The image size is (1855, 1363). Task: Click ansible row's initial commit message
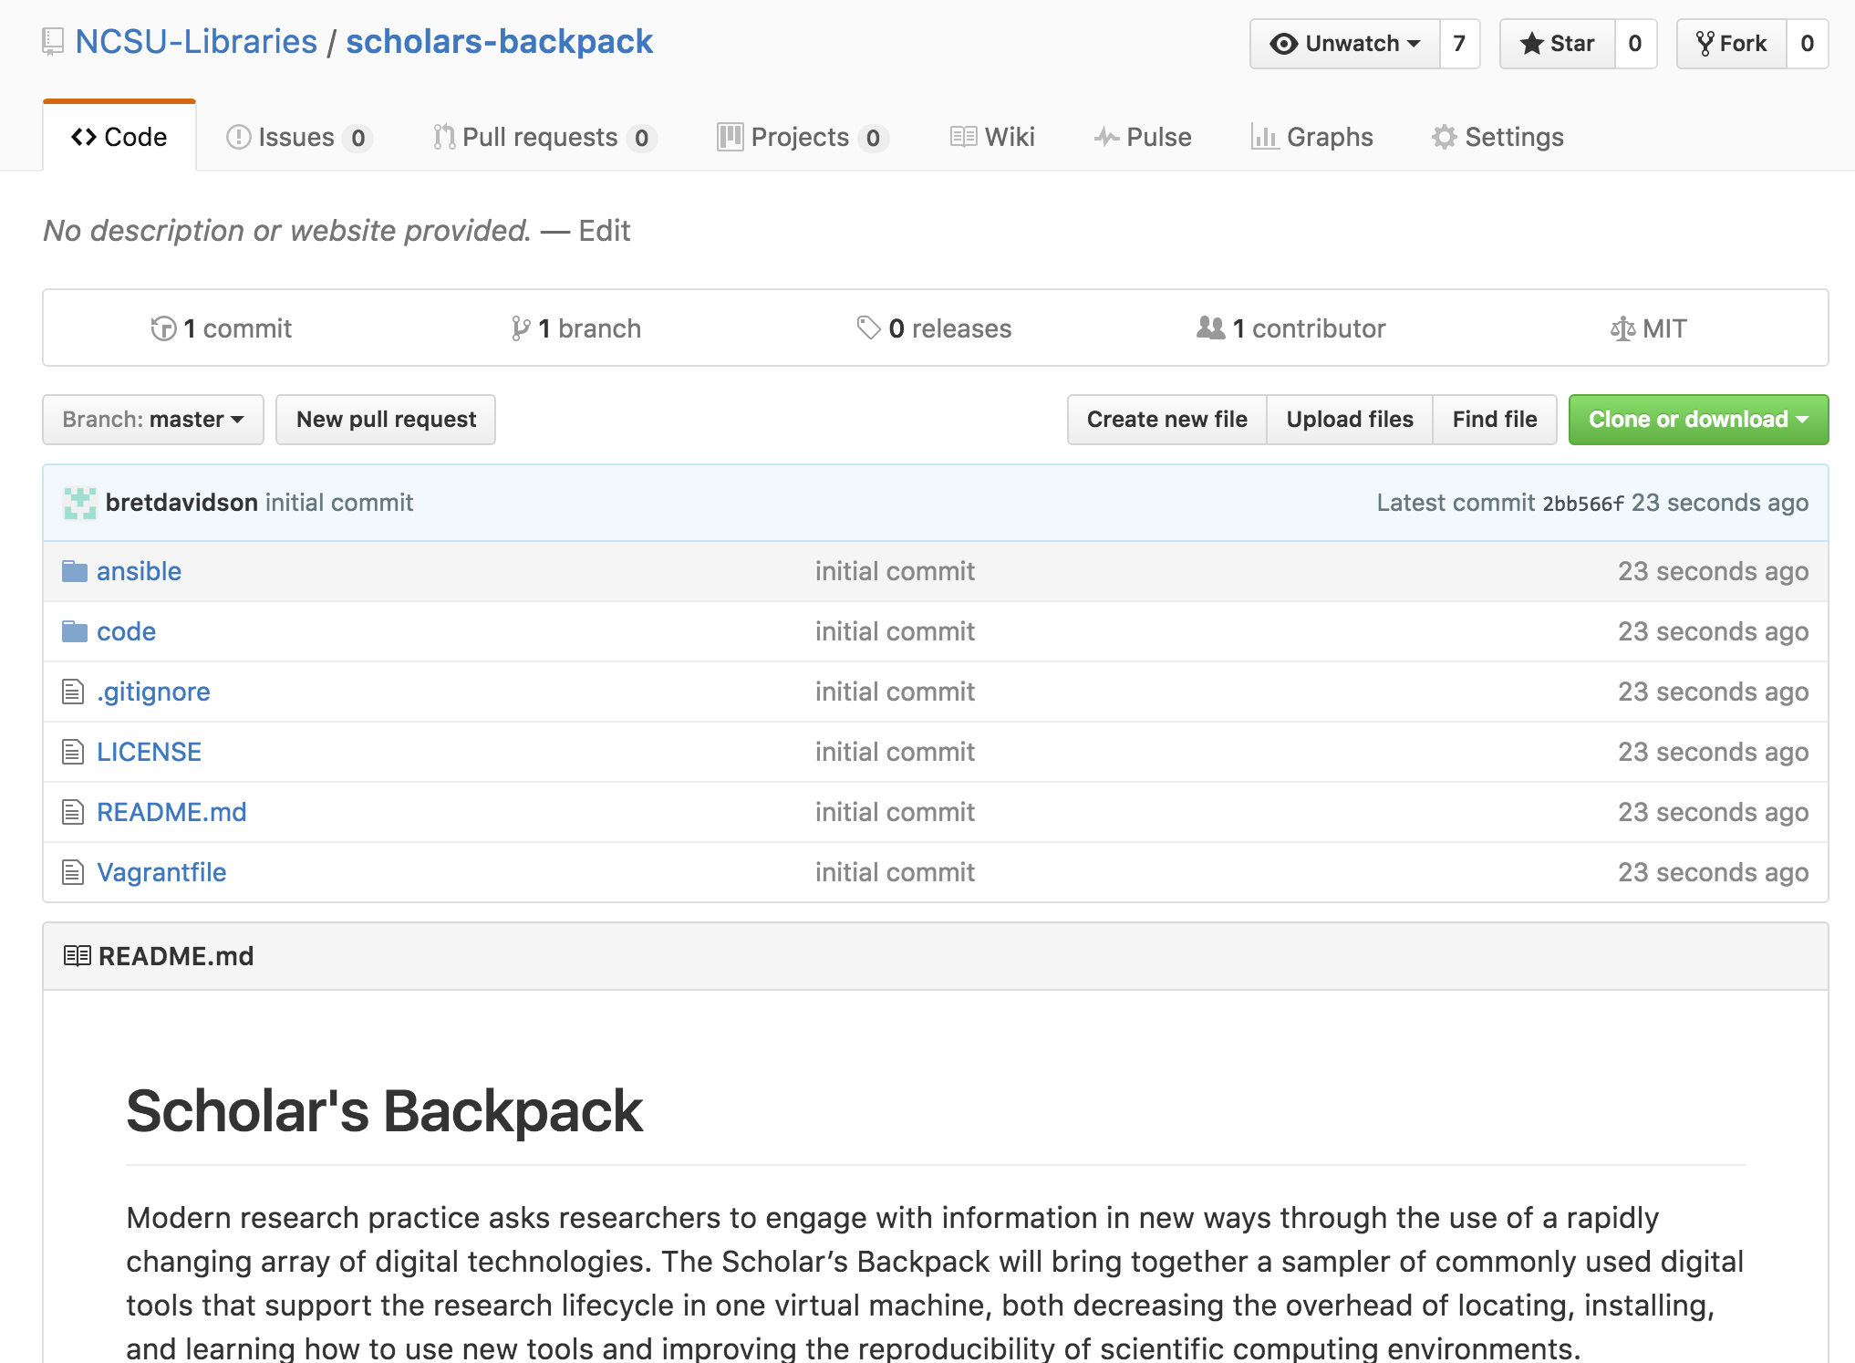[x=895, y=571]
